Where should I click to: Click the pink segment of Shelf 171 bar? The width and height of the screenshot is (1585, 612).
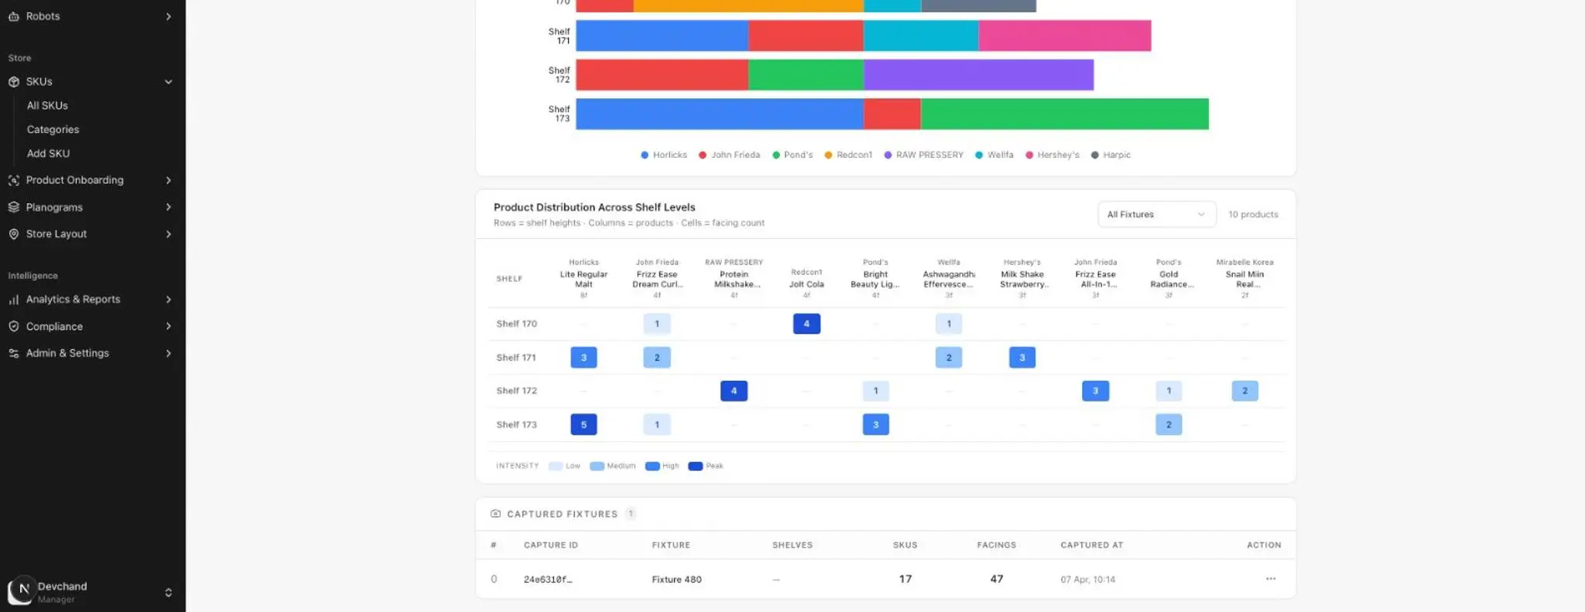(x=1065, y=36)
